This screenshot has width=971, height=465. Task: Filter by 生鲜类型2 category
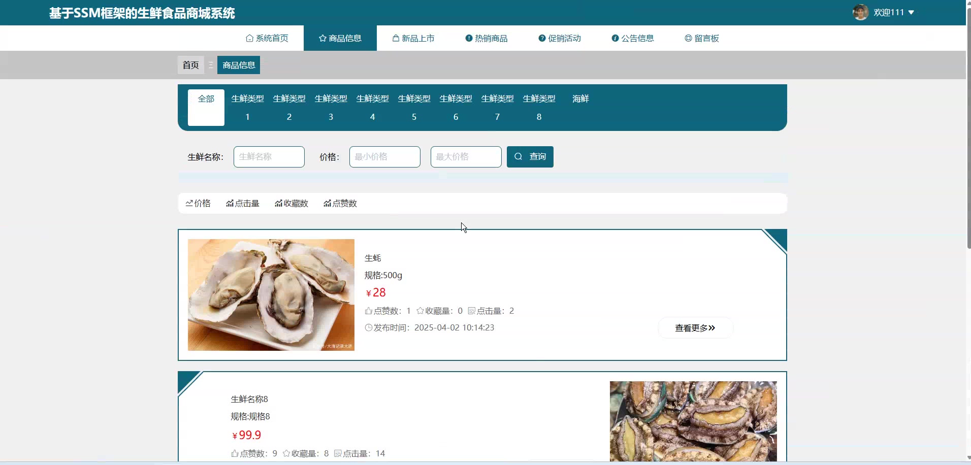coord(289,108)
